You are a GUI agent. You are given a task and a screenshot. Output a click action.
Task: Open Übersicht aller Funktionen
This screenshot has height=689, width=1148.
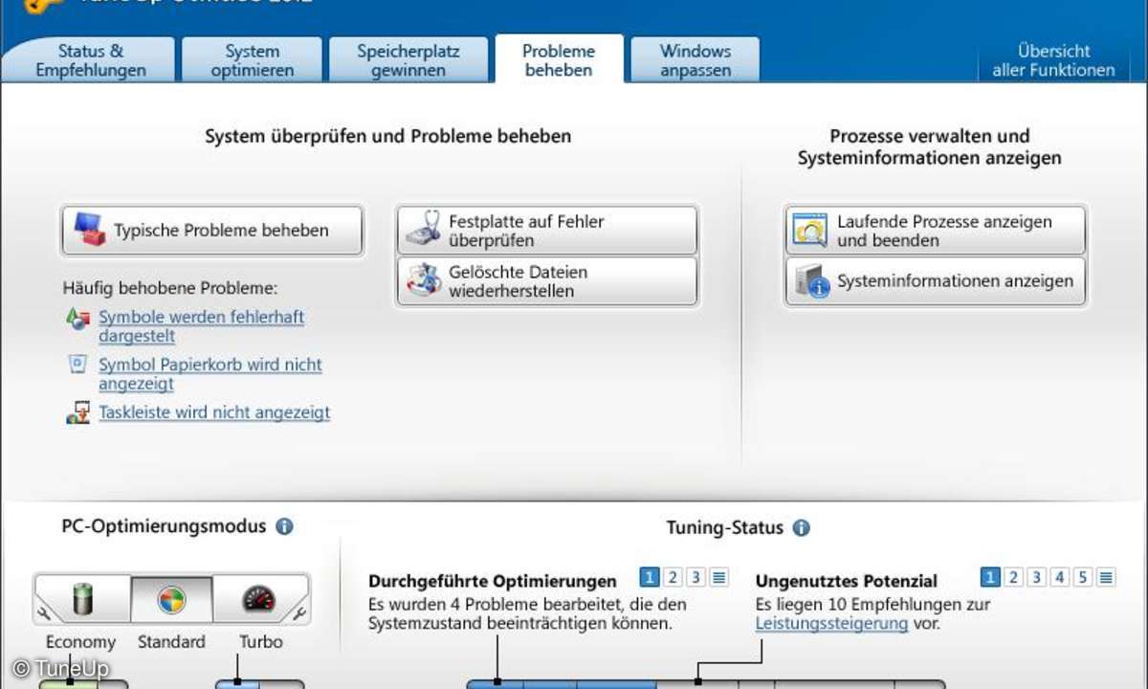click(x=1053, y=60)
